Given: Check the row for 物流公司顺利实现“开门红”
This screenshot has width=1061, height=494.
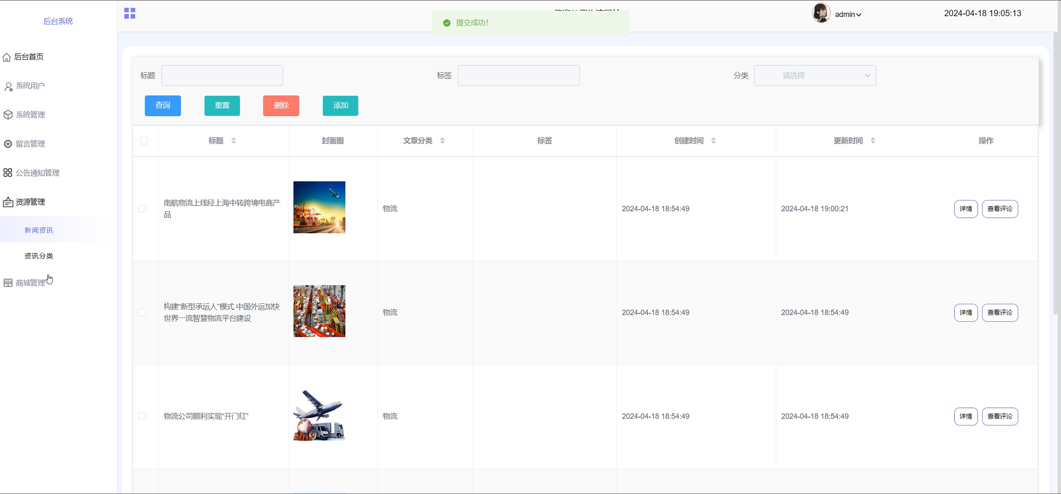Looking at the screenshot, I should click(142, 416).
